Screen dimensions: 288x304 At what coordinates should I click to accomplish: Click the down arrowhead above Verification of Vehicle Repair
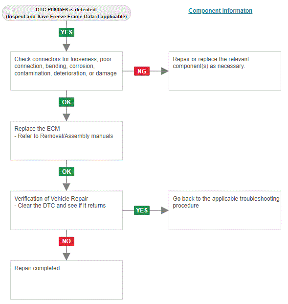coord(66,187)
